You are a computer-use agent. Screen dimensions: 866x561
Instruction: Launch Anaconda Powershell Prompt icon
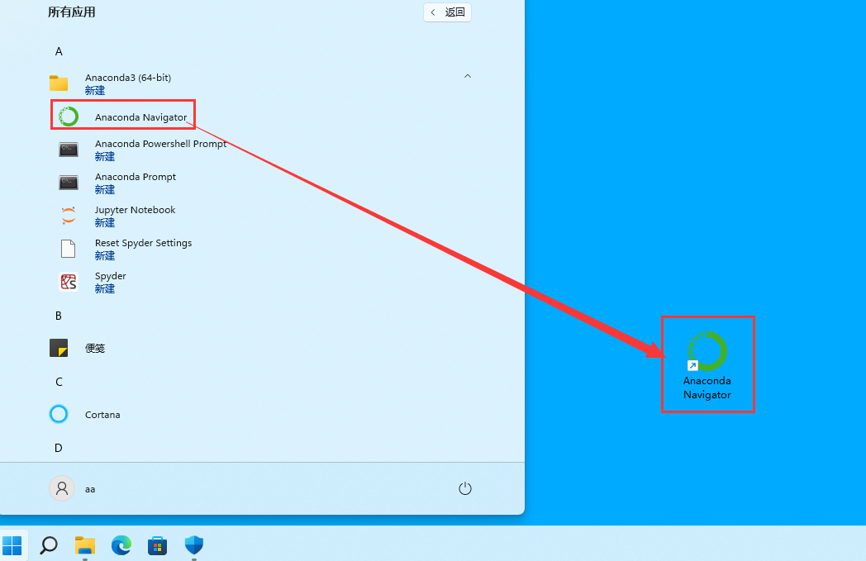[x=69, y=149]
